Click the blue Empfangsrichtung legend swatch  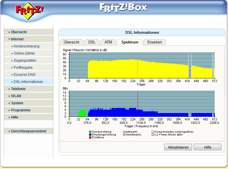click(x=90, y=135)
